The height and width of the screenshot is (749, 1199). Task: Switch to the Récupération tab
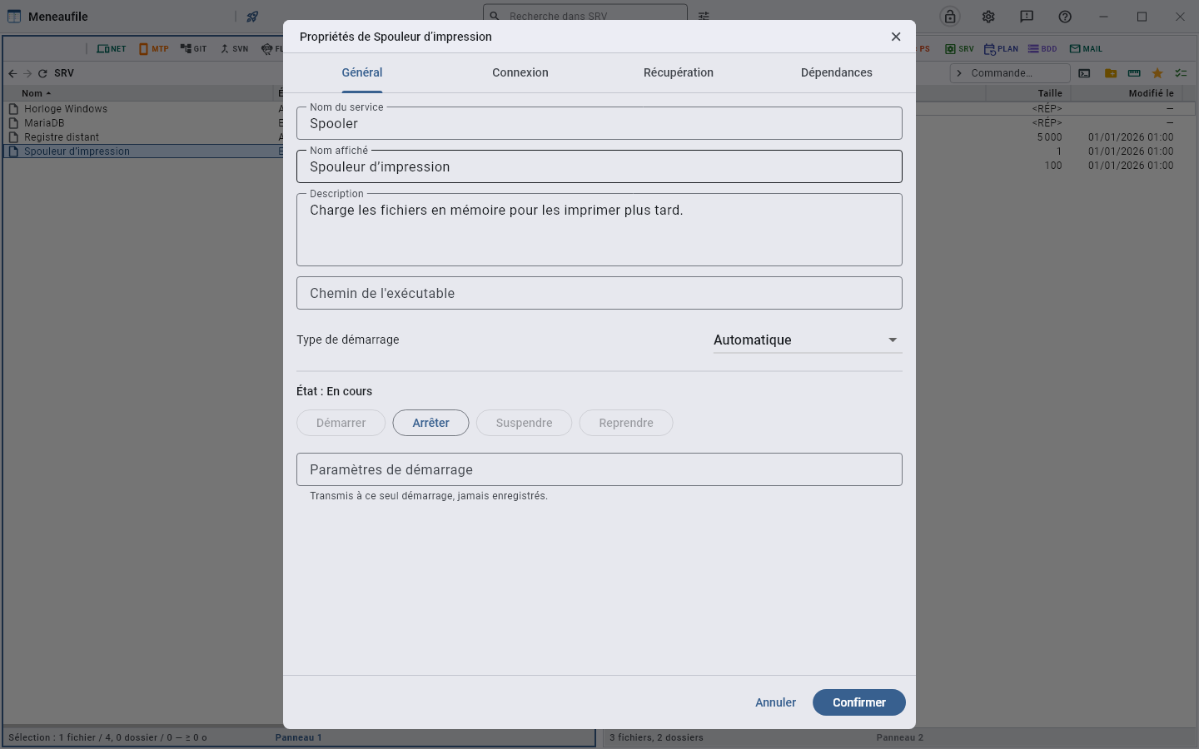pyautogui.click(x=679, y=72)
